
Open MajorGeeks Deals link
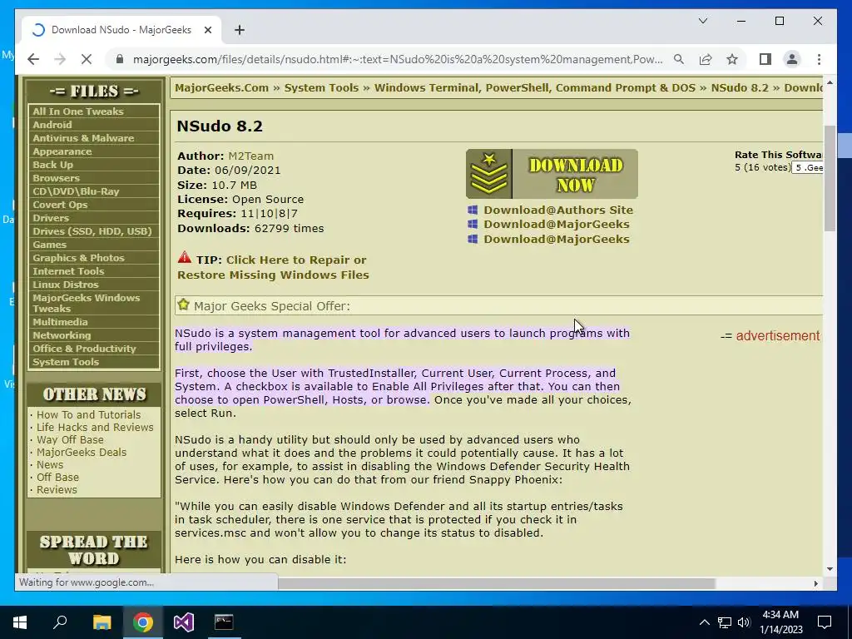click(x=81, y=452)
